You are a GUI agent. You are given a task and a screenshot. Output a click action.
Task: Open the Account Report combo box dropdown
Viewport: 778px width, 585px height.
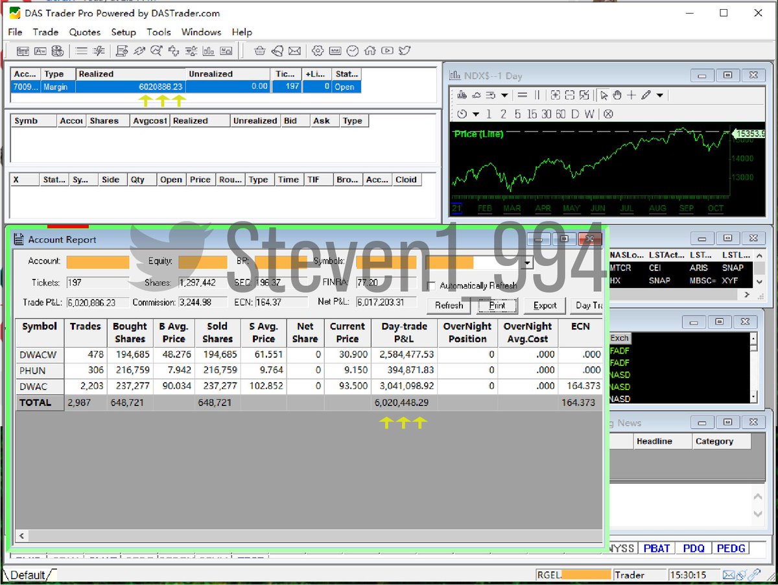[x=528, y=263]
